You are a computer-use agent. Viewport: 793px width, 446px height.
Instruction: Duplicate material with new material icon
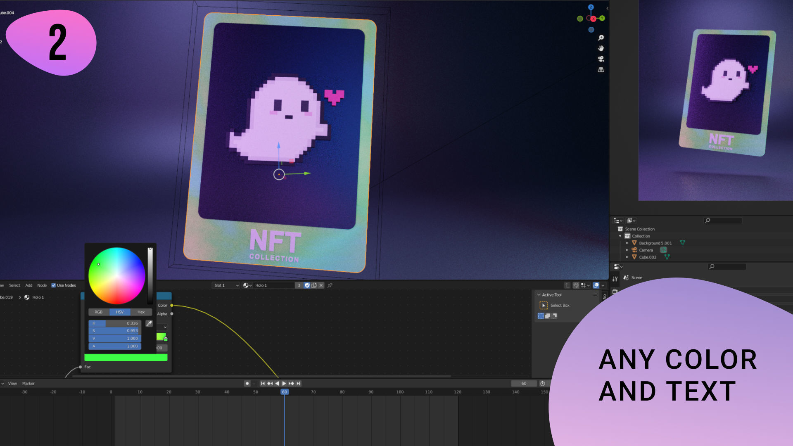coord(314,285)
